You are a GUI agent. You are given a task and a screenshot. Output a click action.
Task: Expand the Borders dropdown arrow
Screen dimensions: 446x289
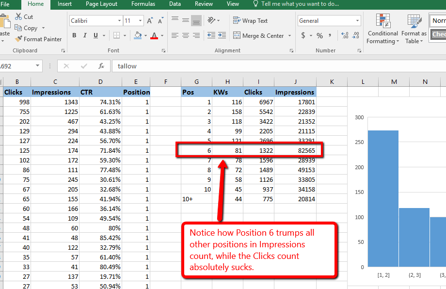coord(125,35)
